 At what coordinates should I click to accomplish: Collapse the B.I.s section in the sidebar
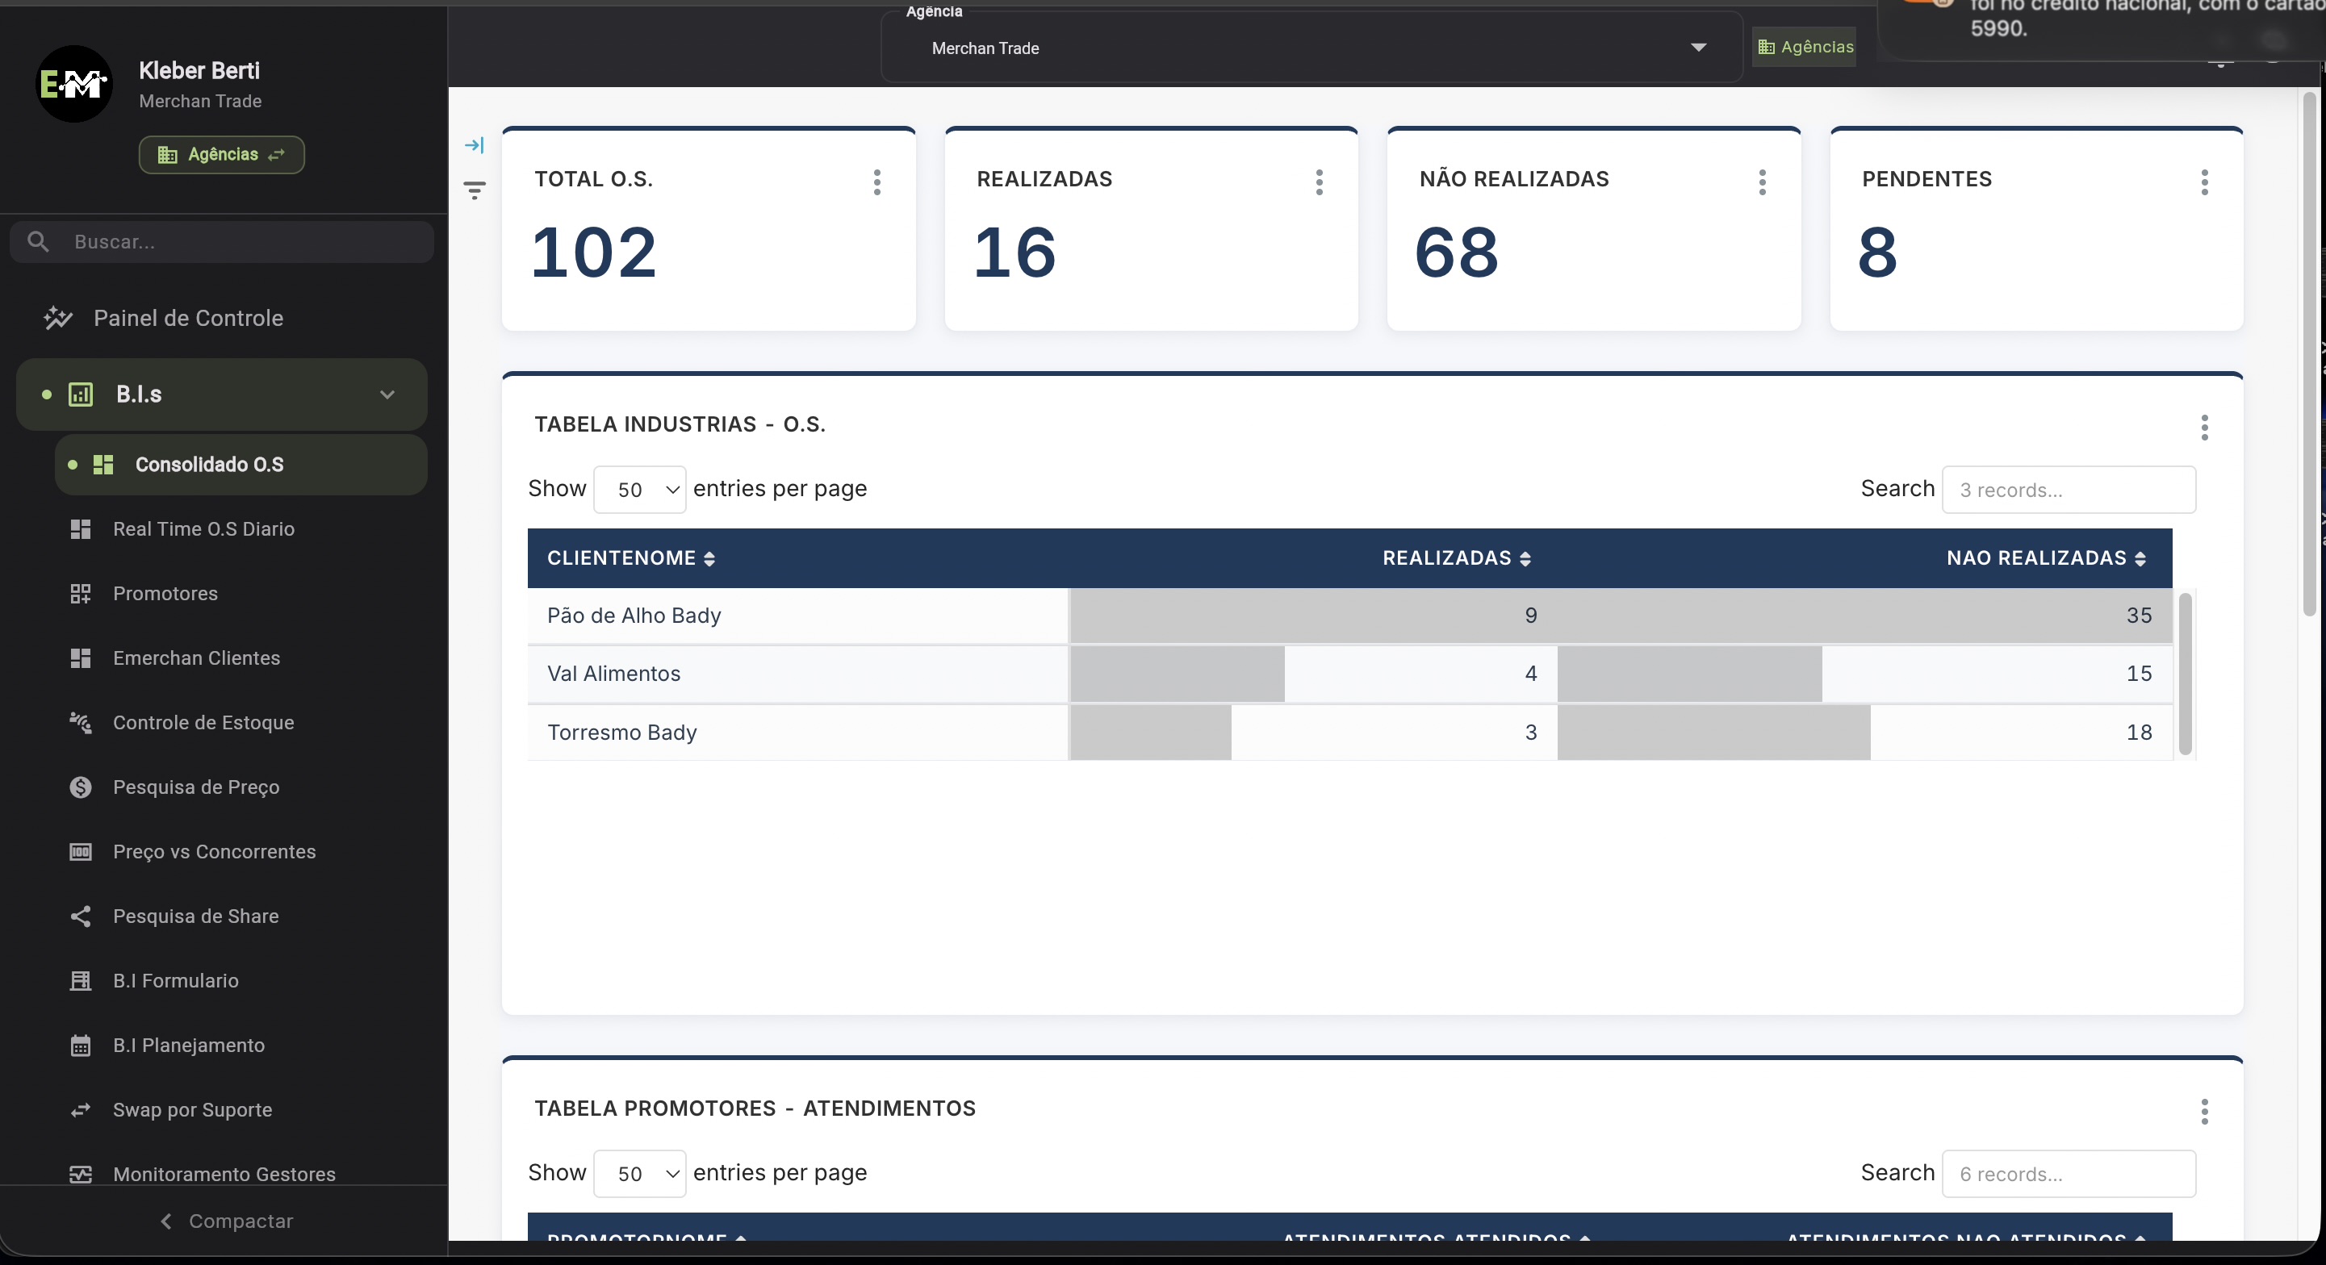(388, 395)
